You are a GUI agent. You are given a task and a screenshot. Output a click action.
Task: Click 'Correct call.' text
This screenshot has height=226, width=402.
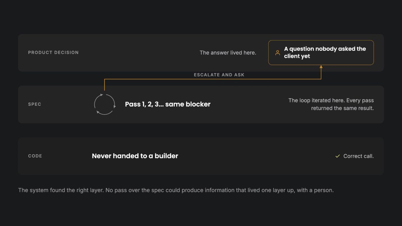point(359,156)
